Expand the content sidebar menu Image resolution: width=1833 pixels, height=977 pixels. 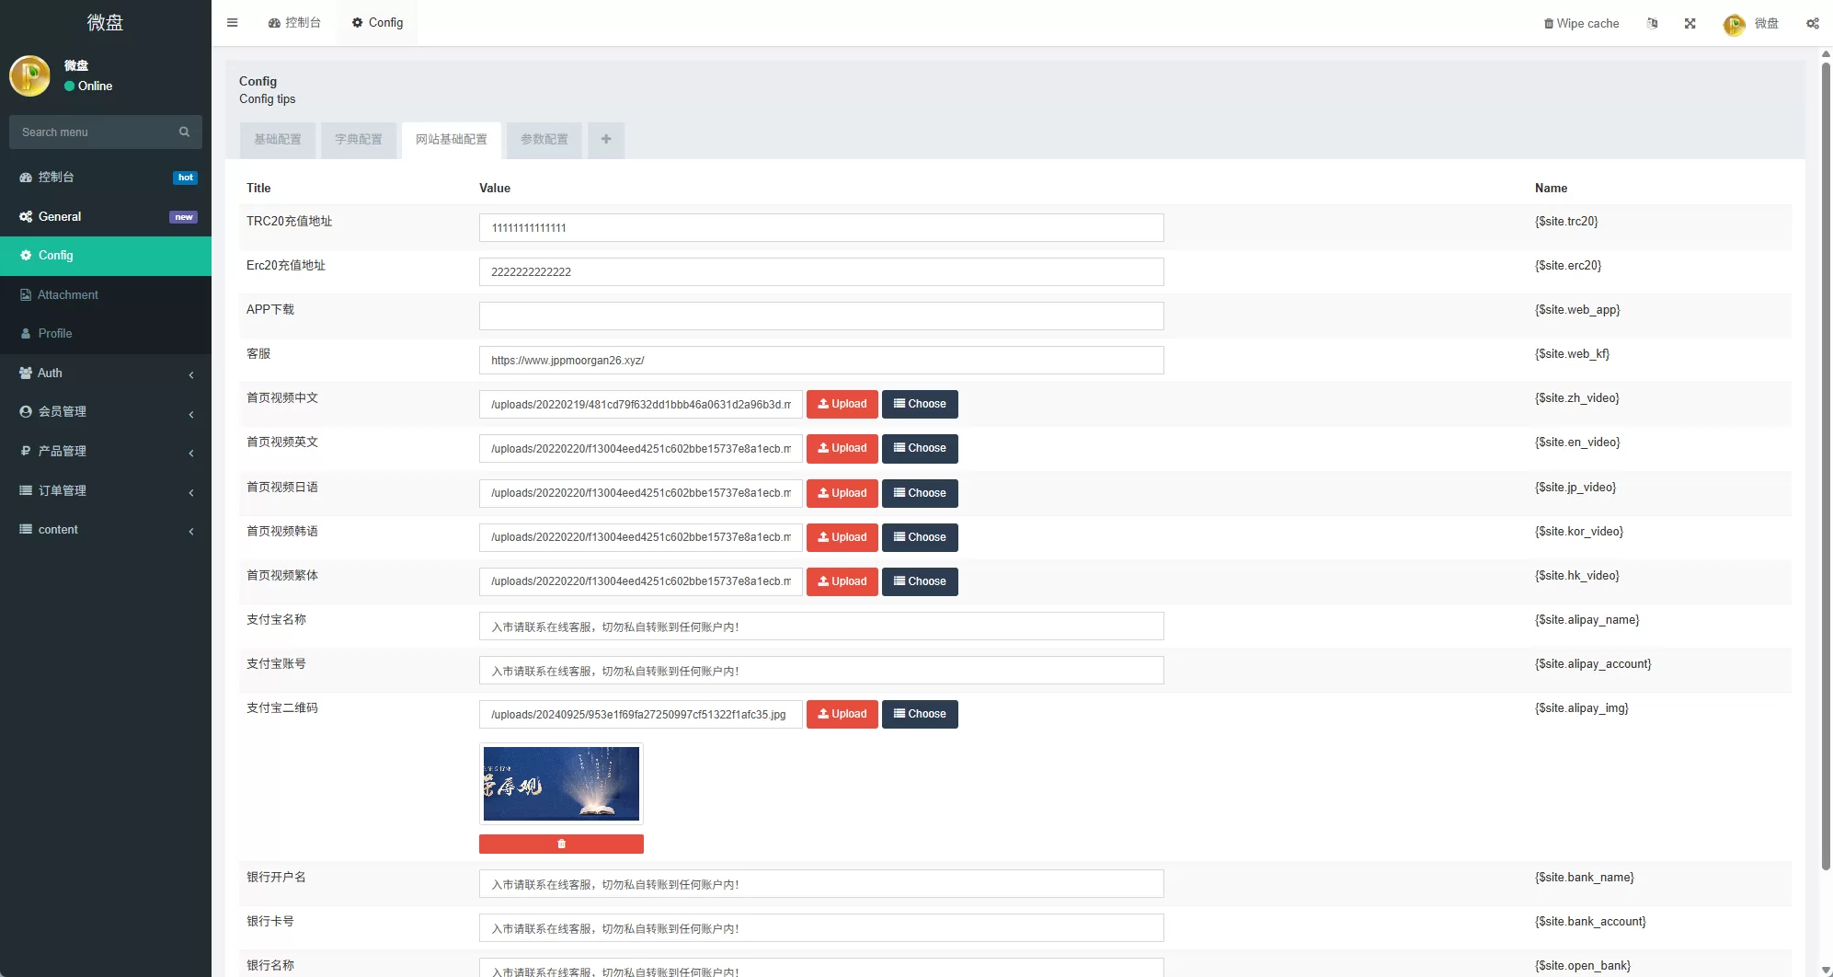tap(106, 530)
